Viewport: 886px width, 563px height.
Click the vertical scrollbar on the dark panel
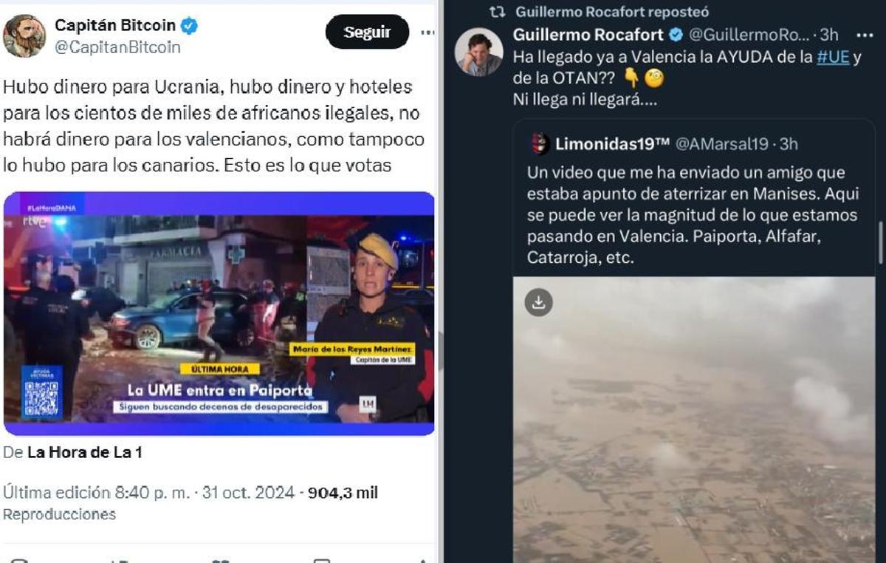[880, 244]
